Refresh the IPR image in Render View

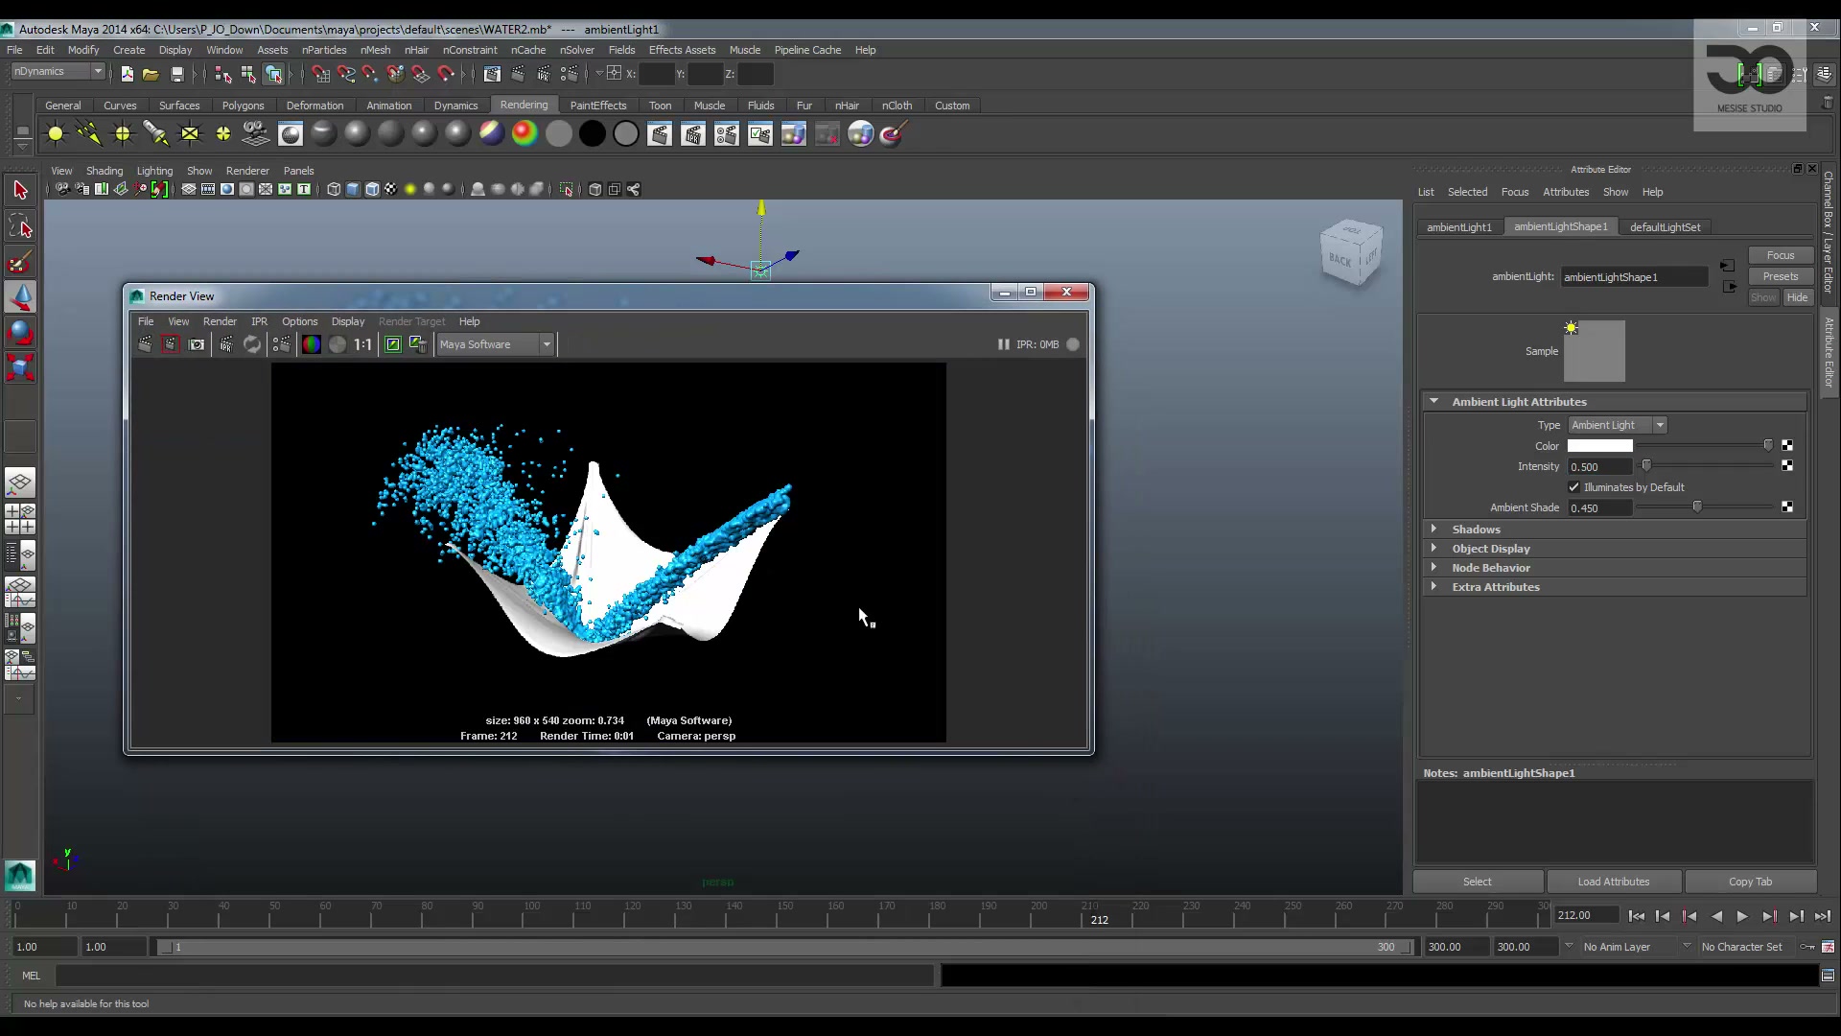(x=252, y=344)
